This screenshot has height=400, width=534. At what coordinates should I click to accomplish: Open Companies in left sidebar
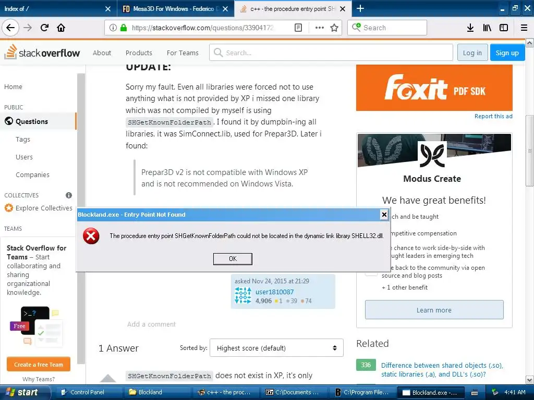click(x=32, y=175)
